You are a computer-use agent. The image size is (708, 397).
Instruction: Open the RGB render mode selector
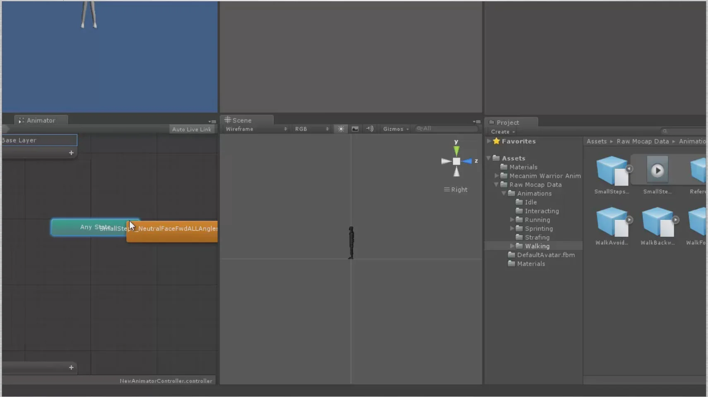[x=311, y=129]
